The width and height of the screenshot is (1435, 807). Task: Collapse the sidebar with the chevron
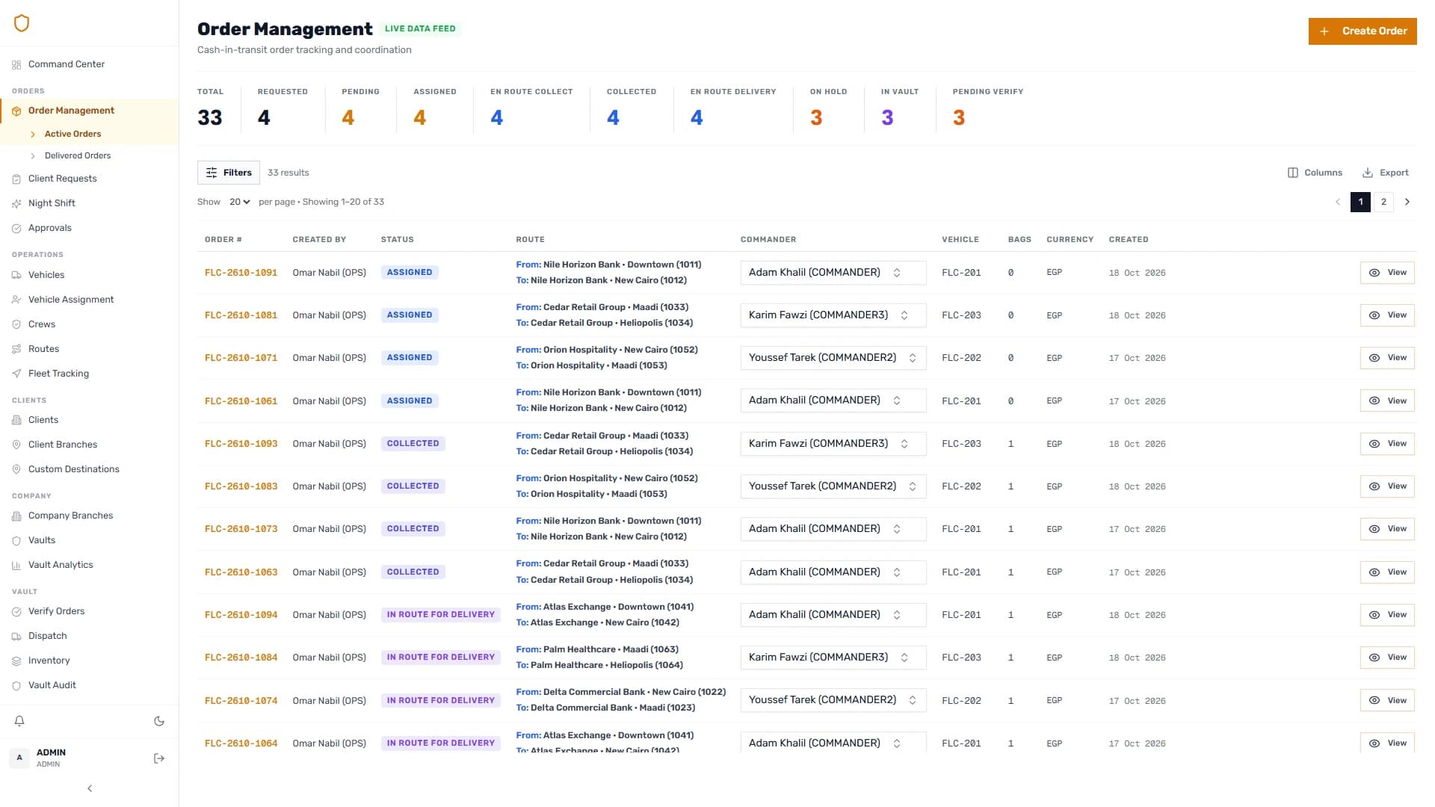90,788
